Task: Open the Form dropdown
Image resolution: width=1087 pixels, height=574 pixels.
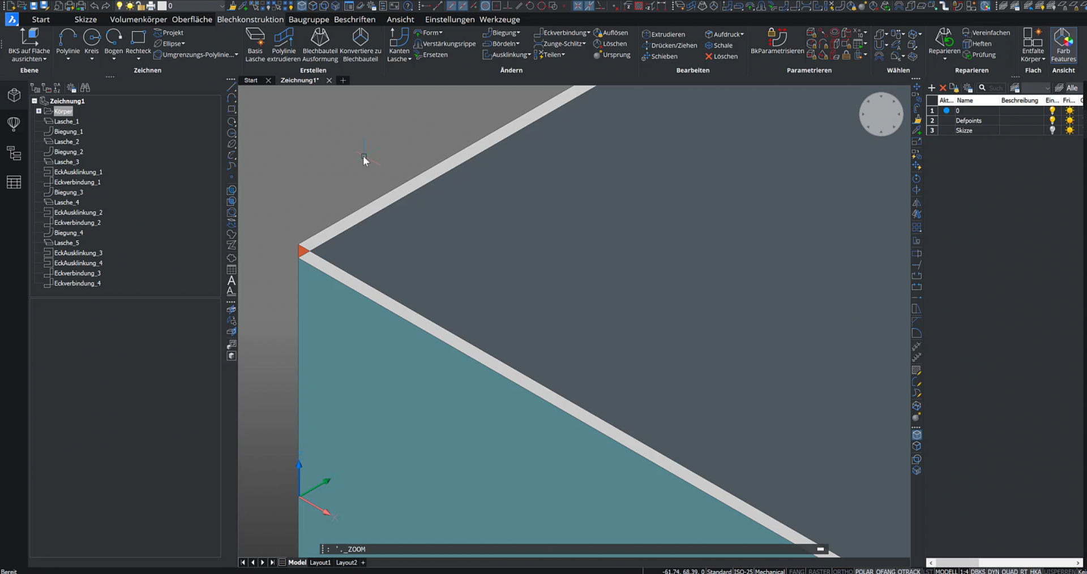Action: (429, 33)
